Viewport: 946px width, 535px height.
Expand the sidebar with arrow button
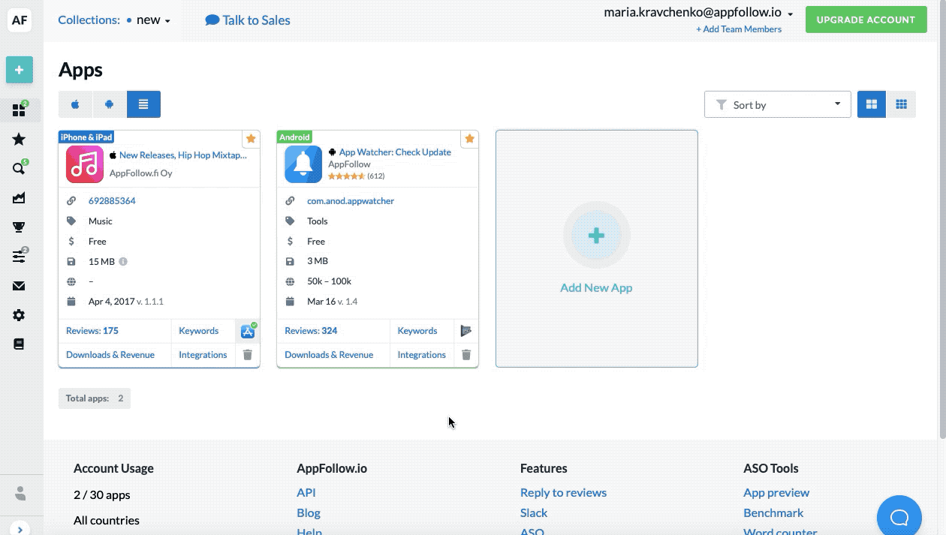(20, 528)
